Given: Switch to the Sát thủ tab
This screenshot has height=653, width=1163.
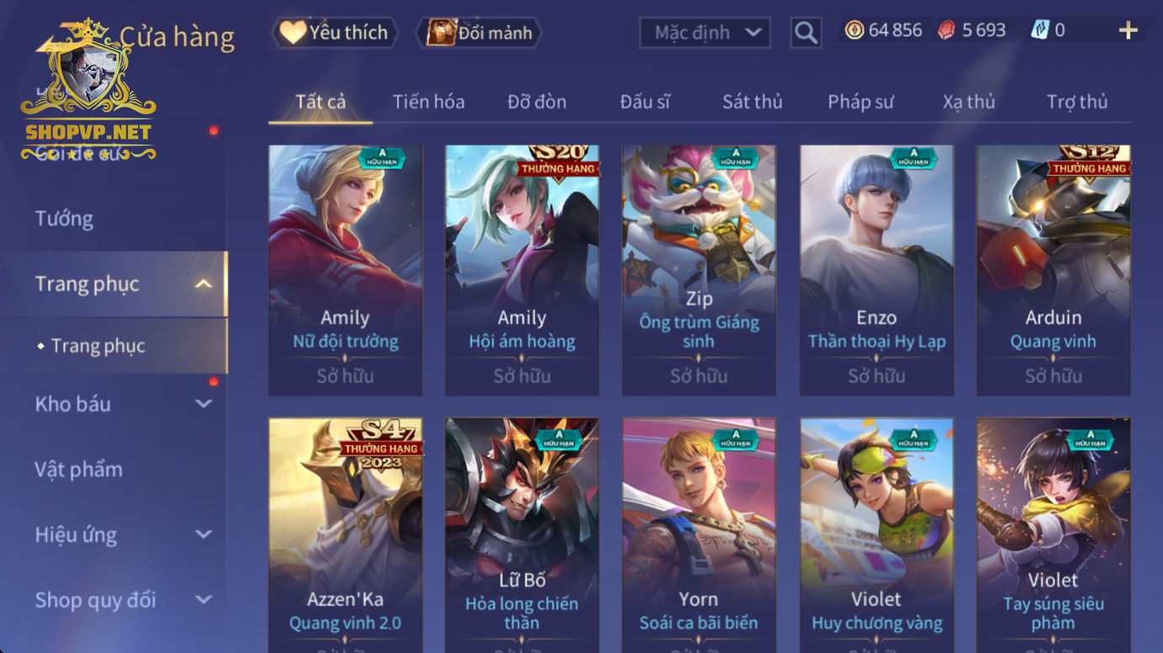Looking at the screenshot, I should pyautogui.click(x=753, y=102).
